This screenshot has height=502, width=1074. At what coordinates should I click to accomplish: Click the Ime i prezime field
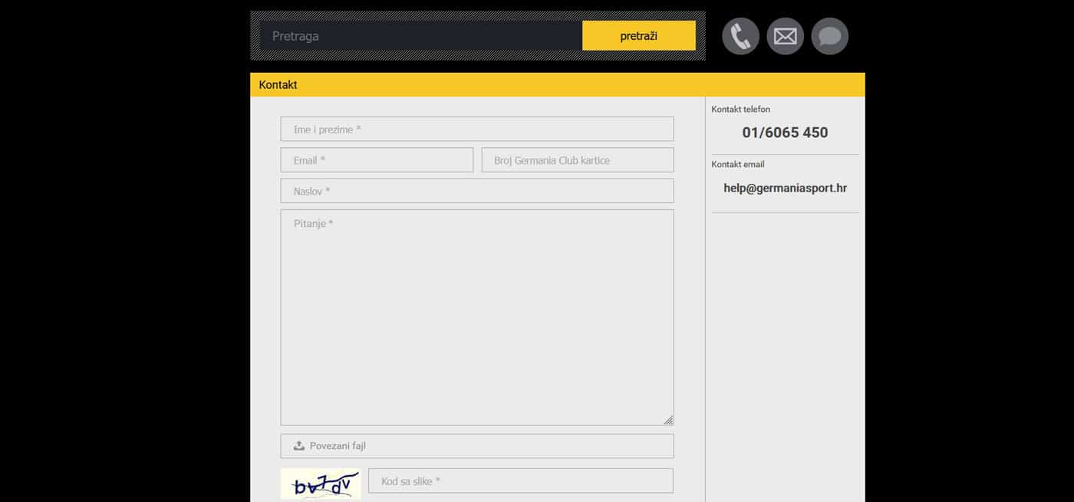pyautogui.click(x=476, y=130)
